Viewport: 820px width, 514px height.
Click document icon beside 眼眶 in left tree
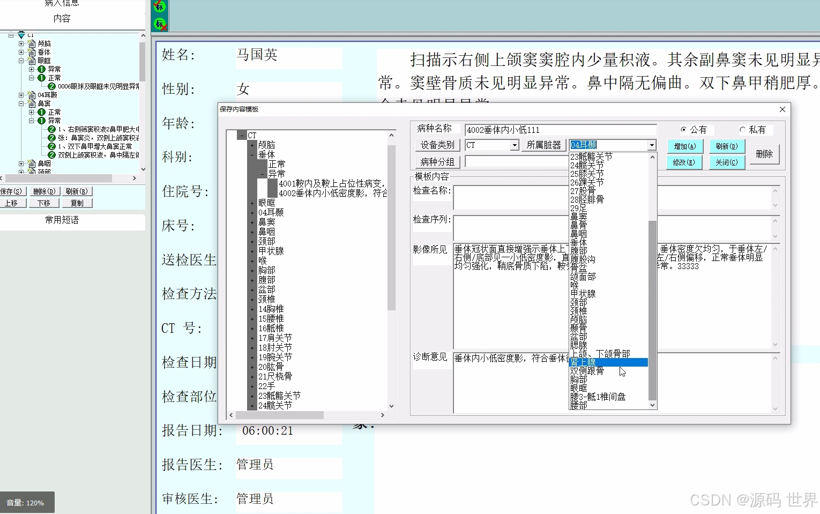coord(32,61)
